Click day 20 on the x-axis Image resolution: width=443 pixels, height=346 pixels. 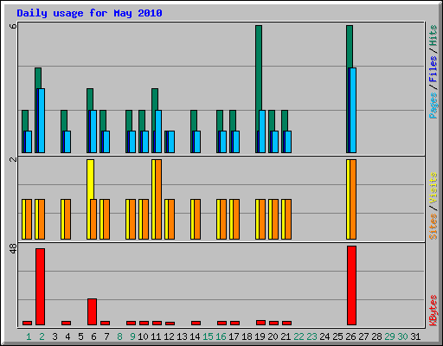[x=273, y=336]
